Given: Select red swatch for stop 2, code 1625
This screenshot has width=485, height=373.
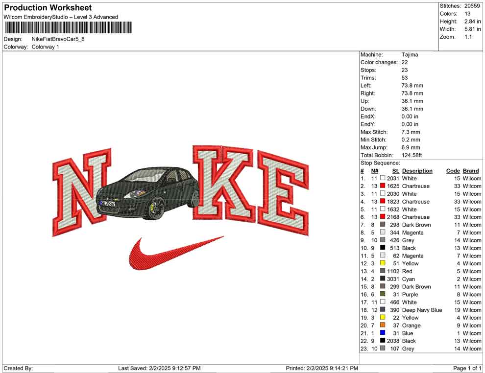Looking at the screenshot, I should (383, 186).
